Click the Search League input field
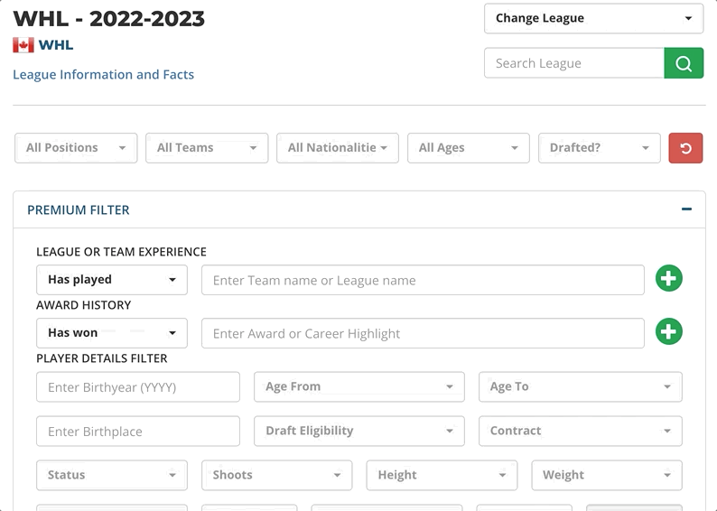This screenshot has width=717, height=511. (574, 63)
